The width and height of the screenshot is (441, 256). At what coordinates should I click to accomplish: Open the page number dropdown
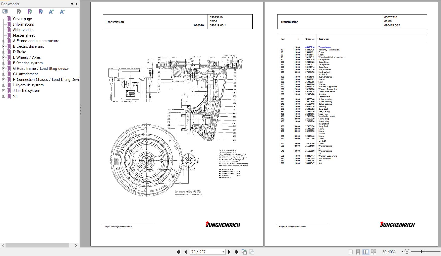point(223,252)
